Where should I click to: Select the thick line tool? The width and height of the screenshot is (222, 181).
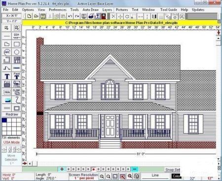pyautogui.click(x=17, y=68)
